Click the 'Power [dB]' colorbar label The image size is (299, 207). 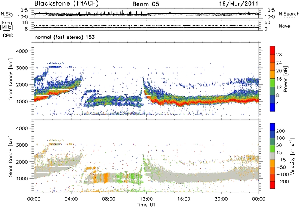[285, 79]
